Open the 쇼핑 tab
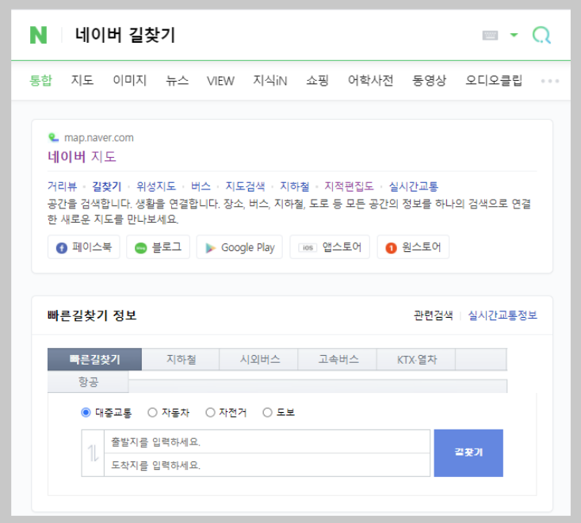Viewport: 581px width, 523px height. (x=318, y=80)
